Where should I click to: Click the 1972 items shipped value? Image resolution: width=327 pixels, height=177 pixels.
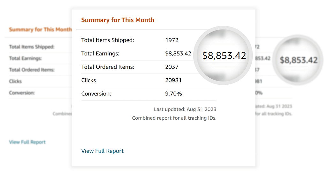(x=172, y=40)
